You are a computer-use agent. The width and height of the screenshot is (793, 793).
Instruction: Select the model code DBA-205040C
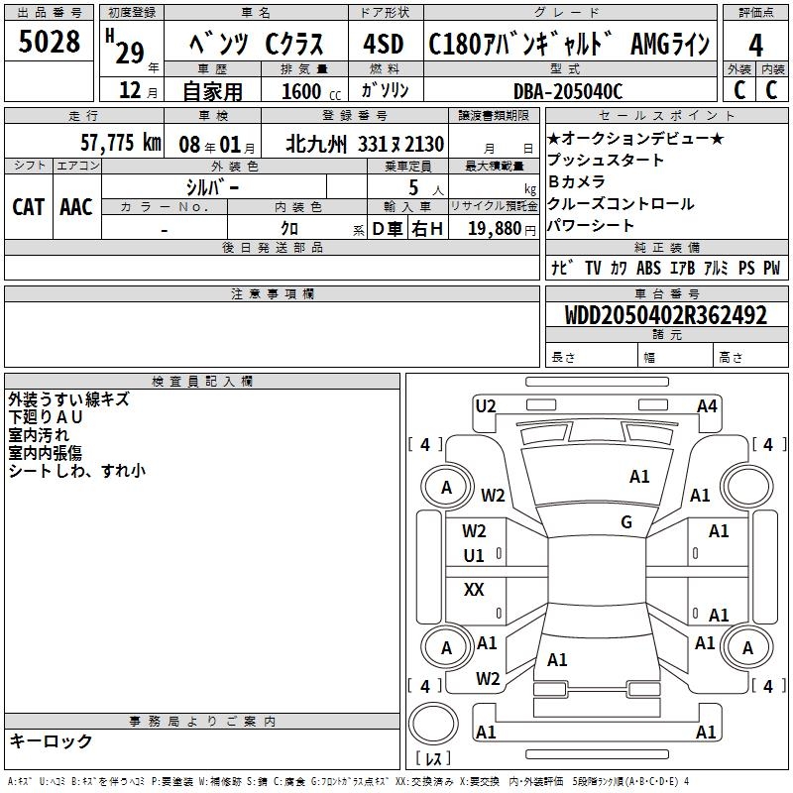568,91
